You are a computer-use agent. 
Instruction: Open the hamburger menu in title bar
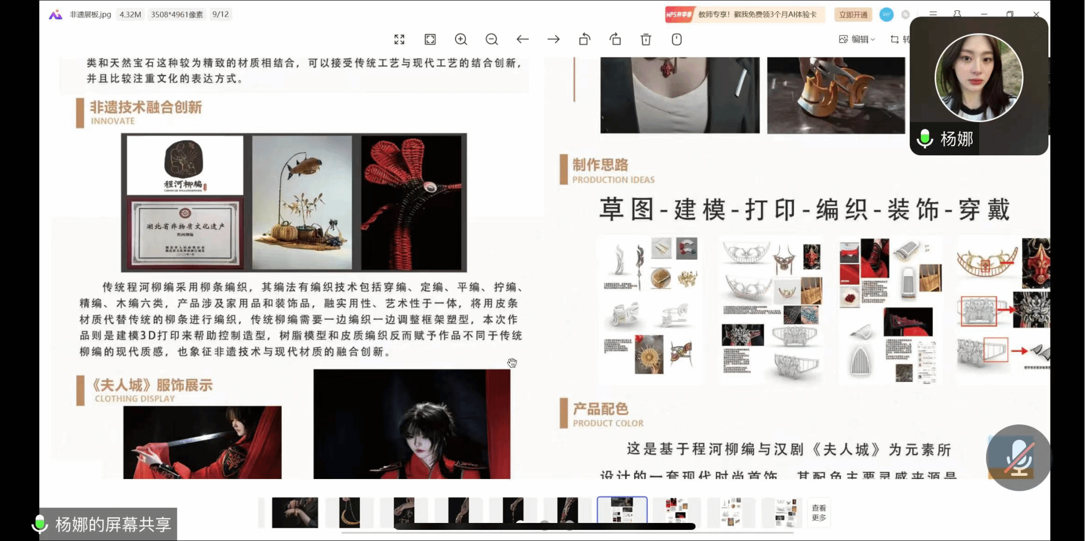coord(933,14)
